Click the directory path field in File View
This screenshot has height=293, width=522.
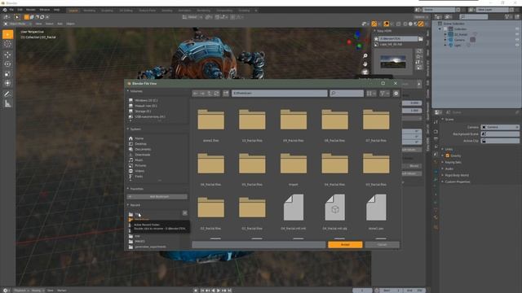click(280, 94)
